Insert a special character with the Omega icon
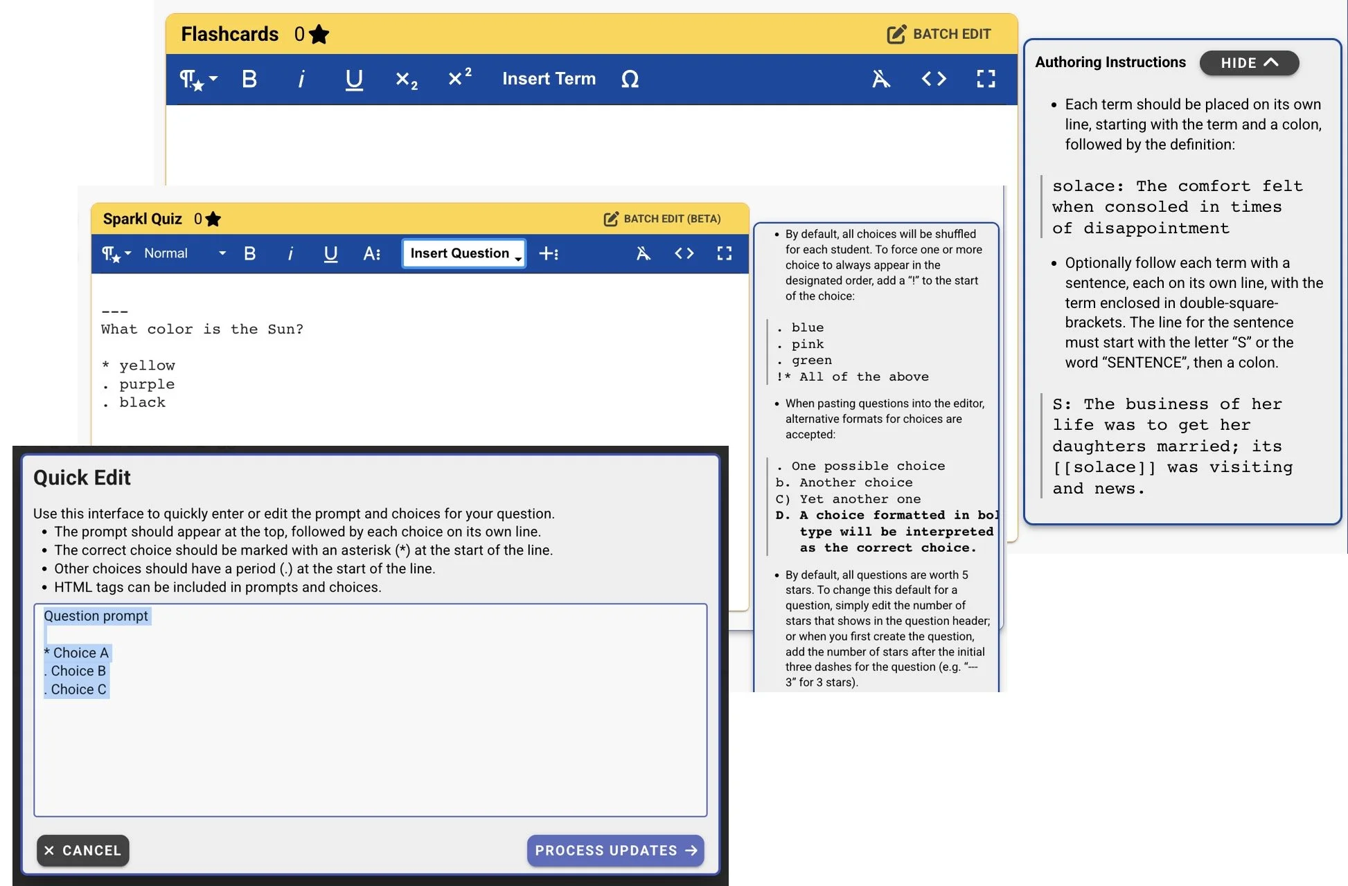Viewport: 1348px width, 886px height. 629,79
